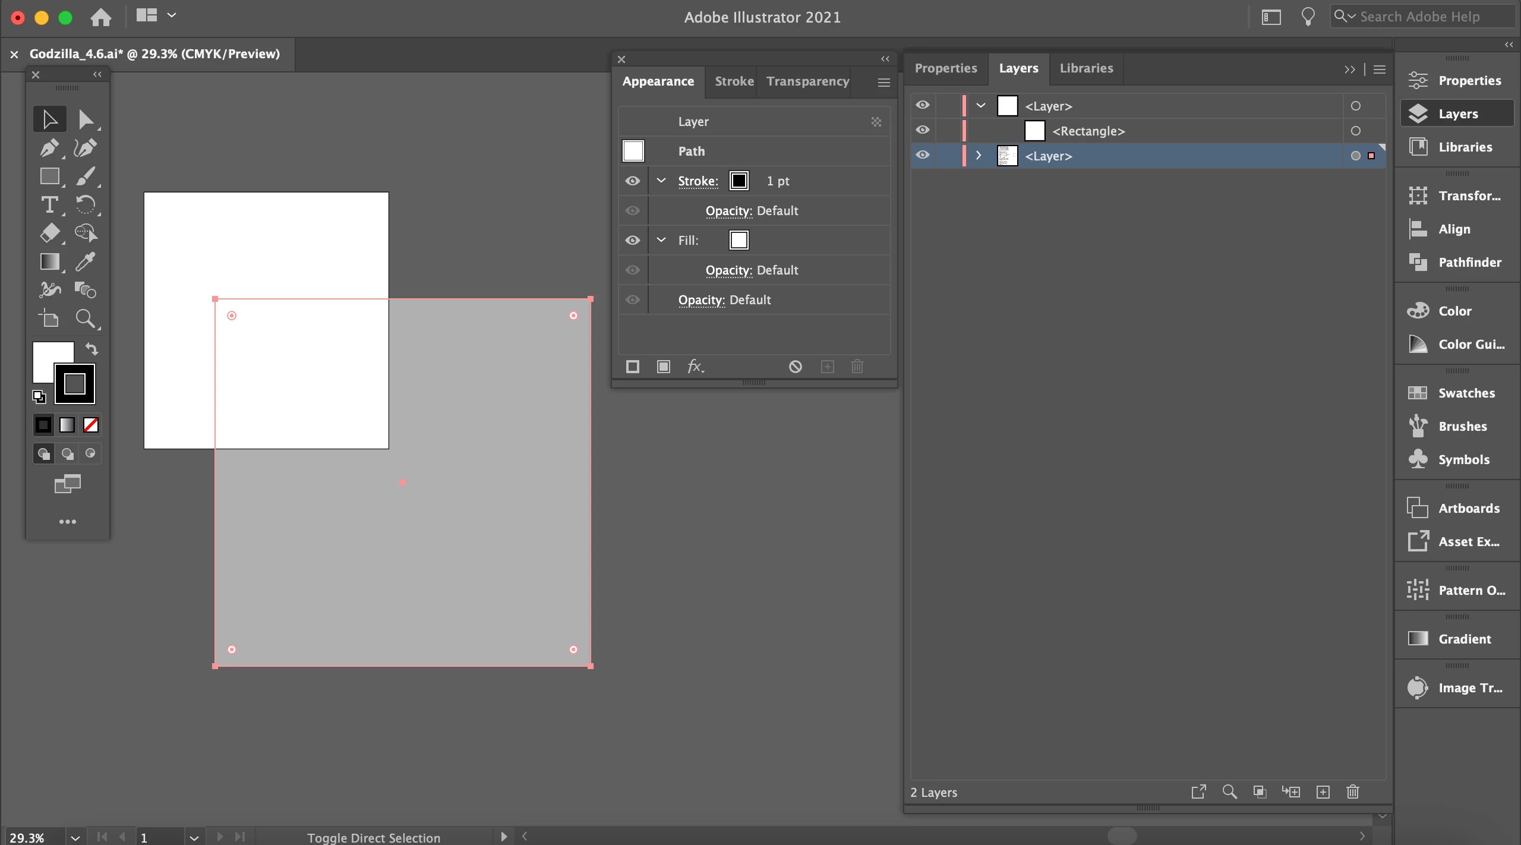Image resolution: width=1521 pixels, height=845 pixels.
Task: Select the Eyedropper tool
Action: pos(86,262)
